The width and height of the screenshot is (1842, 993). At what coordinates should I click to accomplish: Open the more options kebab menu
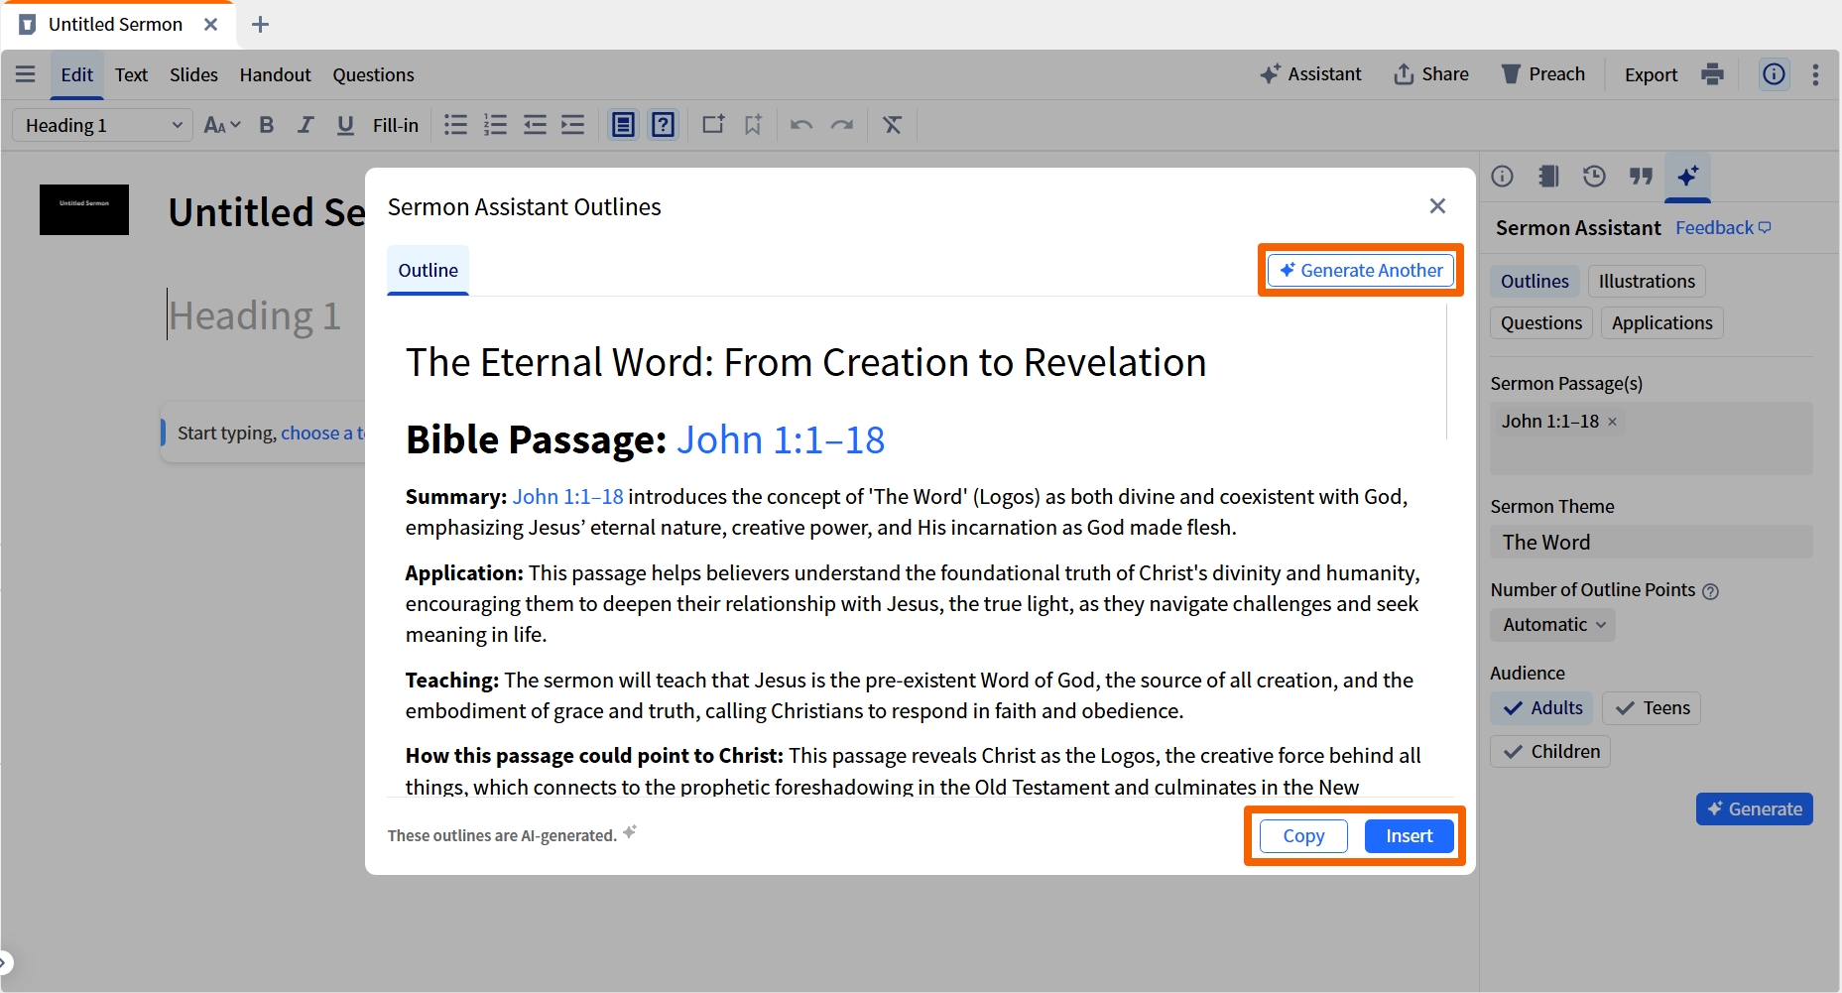pyautogui.click(x=1815, y=74)
